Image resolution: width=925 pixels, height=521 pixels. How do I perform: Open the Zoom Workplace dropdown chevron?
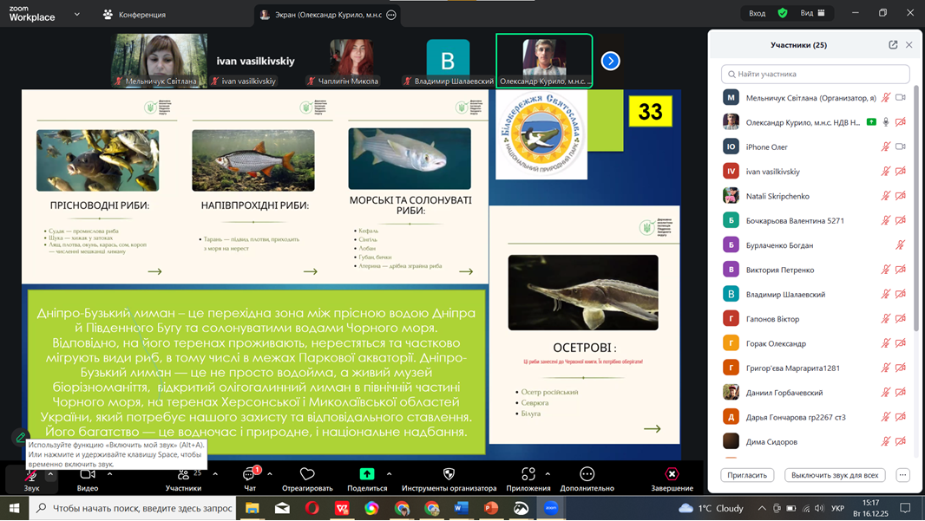click(76, 15)
